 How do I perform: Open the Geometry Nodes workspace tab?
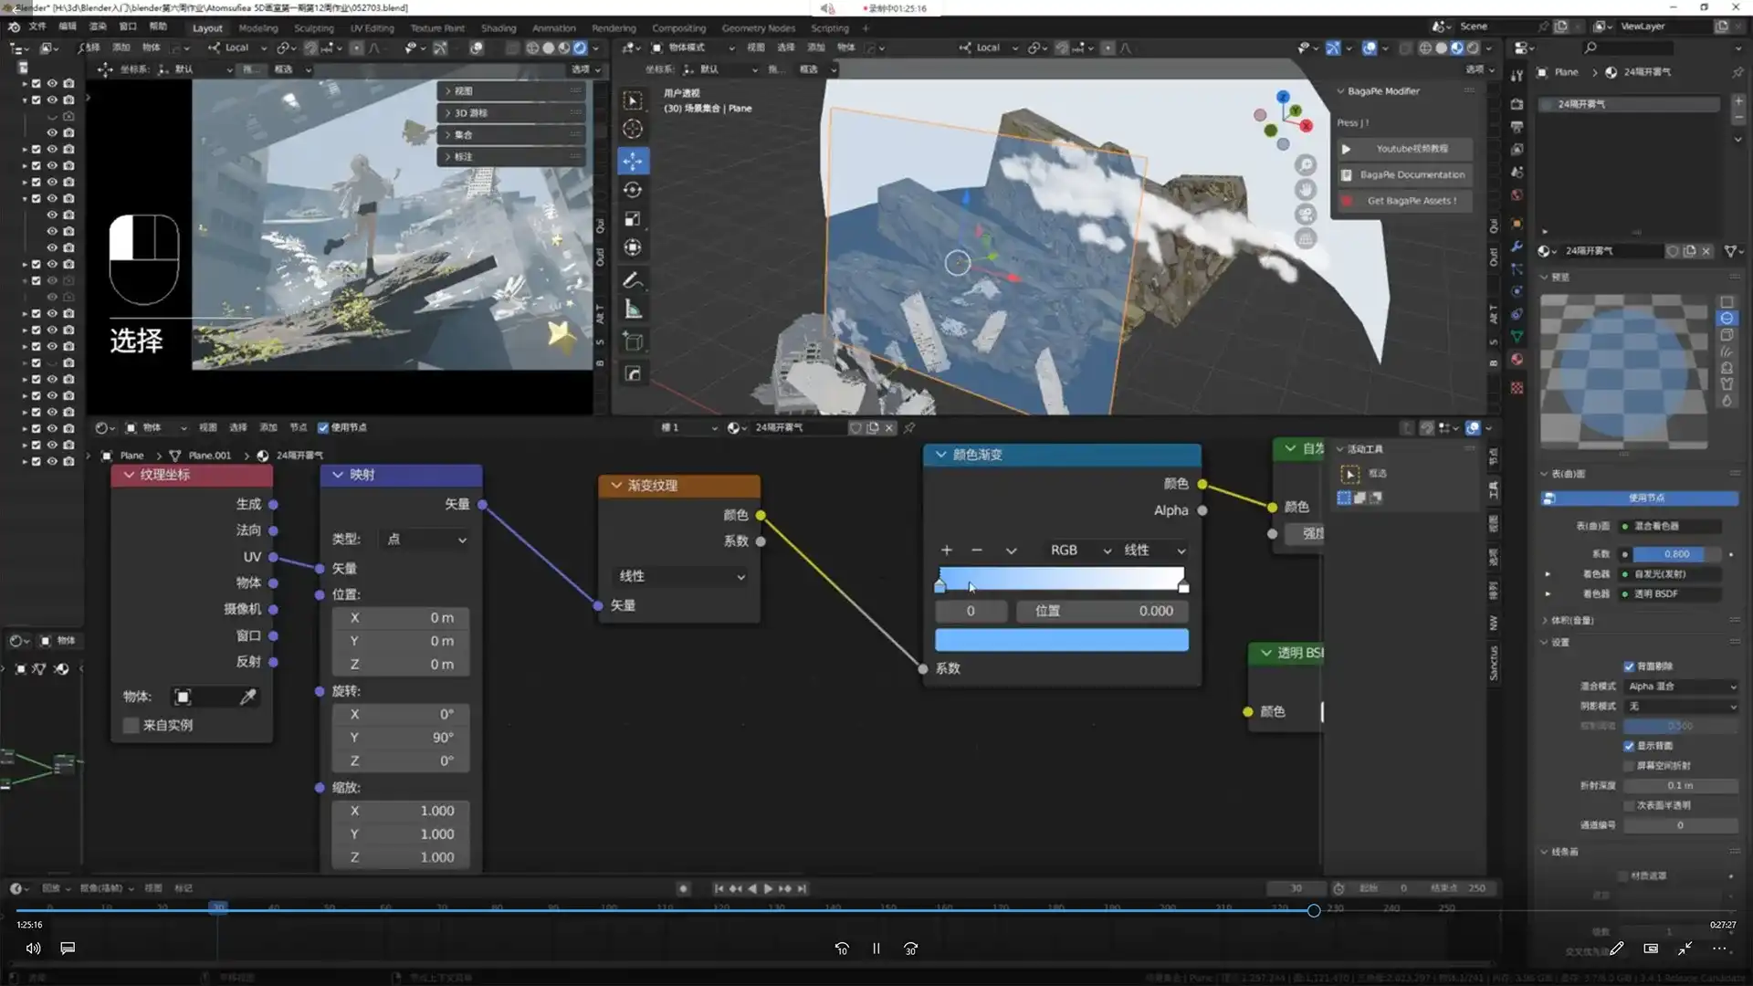click(758, 27)
